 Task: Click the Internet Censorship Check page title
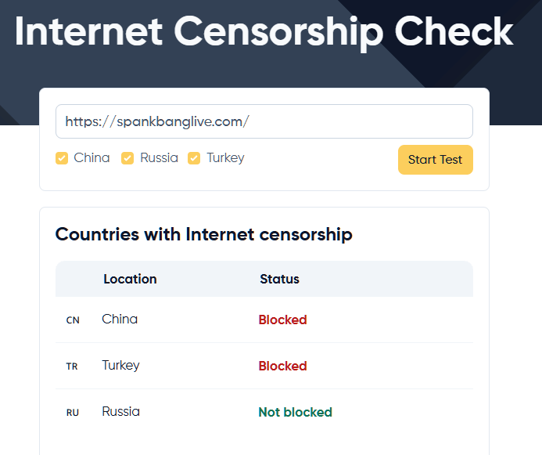click(x=264, y=32)
